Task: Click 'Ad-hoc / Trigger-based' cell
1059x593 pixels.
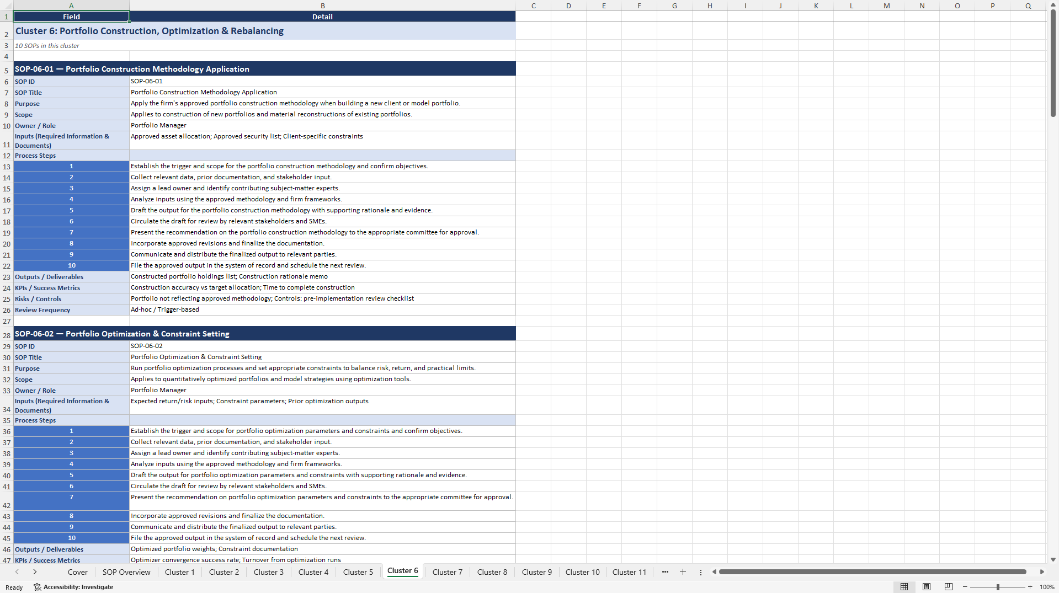Action: pos(322,309)
